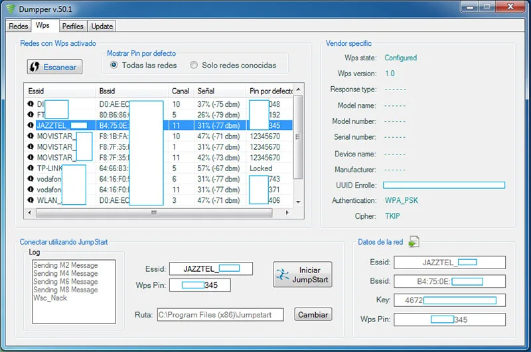Click the Wsc_Nack line in the log
Viewport: 531px width, 352px height.
(x=50, y=298)
